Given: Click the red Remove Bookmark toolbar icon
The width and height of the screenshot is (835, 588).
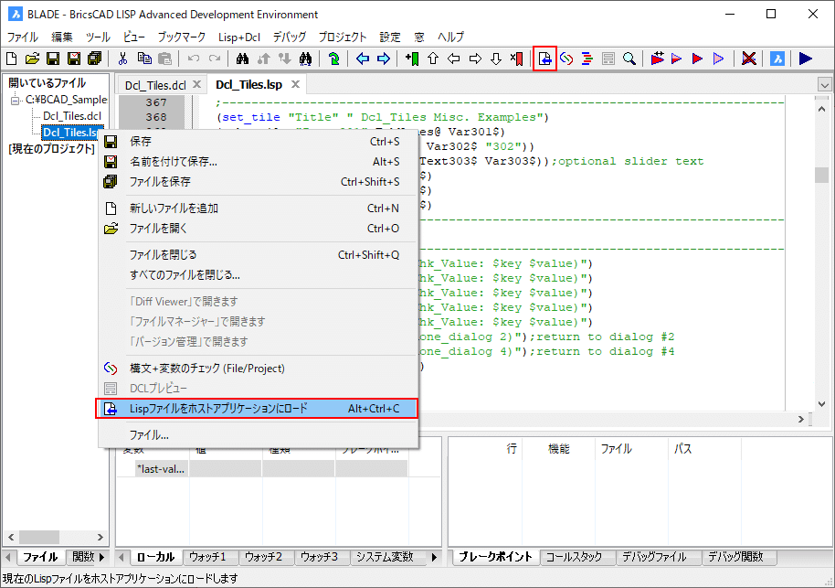Looking at the screenshot, I should [516, 59].
